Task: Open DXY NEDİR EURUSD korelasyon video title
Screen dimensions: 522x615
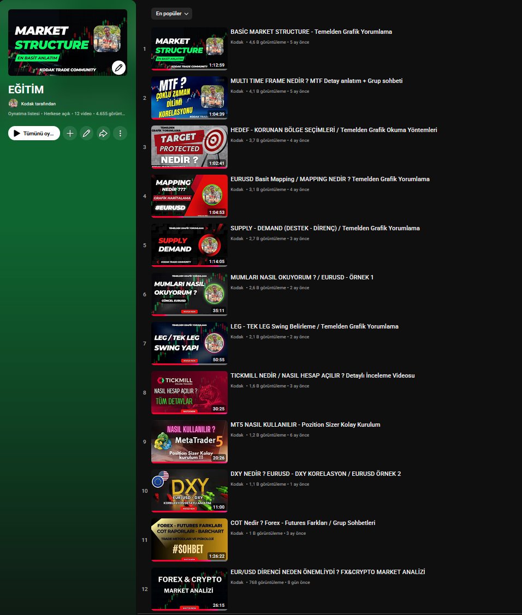Action: point(316,474)
